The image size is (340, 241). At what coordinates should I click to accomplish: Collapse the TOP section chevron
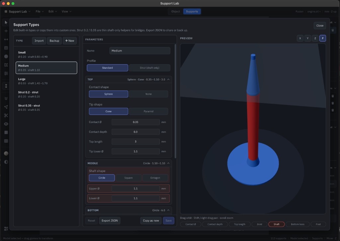point(168,79)
